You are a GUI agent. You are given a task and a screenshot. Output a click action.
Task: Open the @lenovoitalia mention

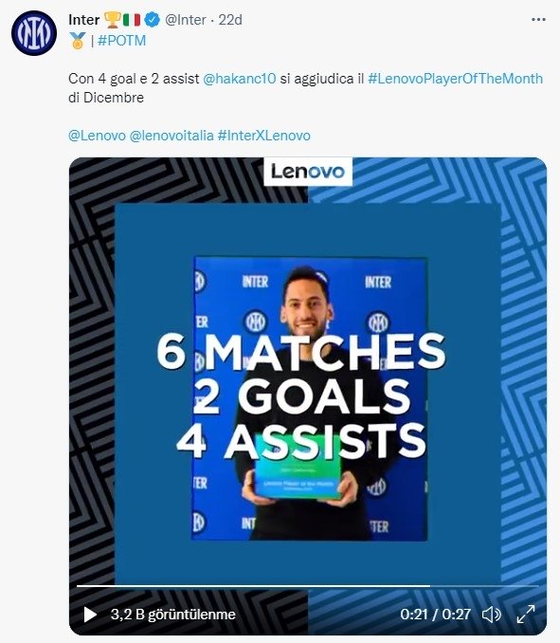172,136
